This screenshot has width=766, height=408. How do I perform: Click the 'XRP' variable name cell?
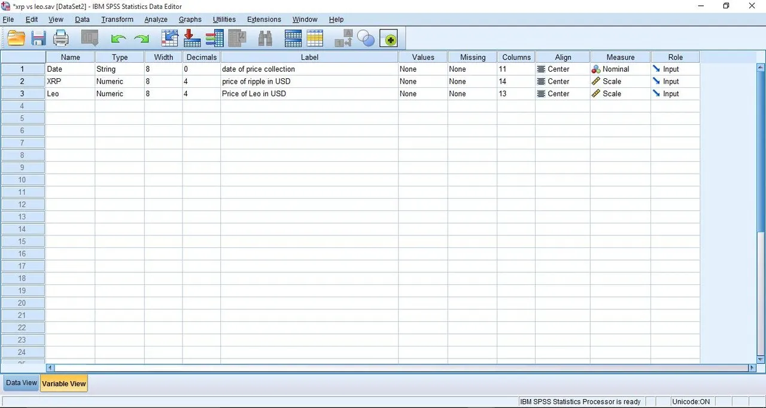(71, 81)
